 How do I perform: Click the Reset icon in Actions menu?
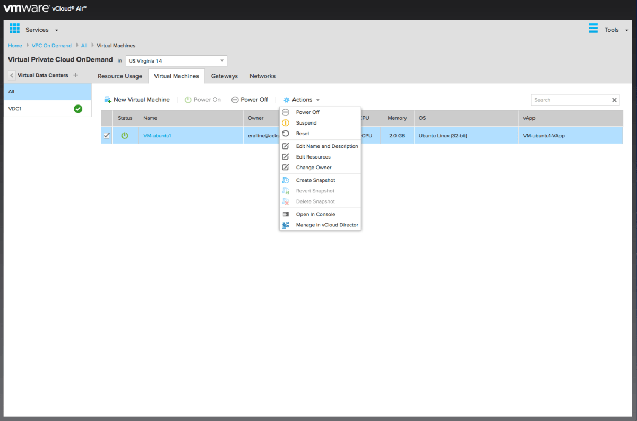(x=286, y=134)
